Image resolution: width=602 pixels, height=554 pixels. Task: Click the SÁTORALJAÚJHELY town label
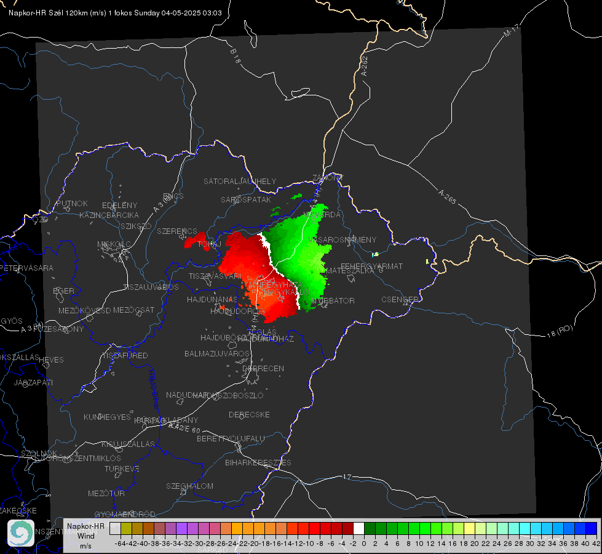click(x=240, y=181)
